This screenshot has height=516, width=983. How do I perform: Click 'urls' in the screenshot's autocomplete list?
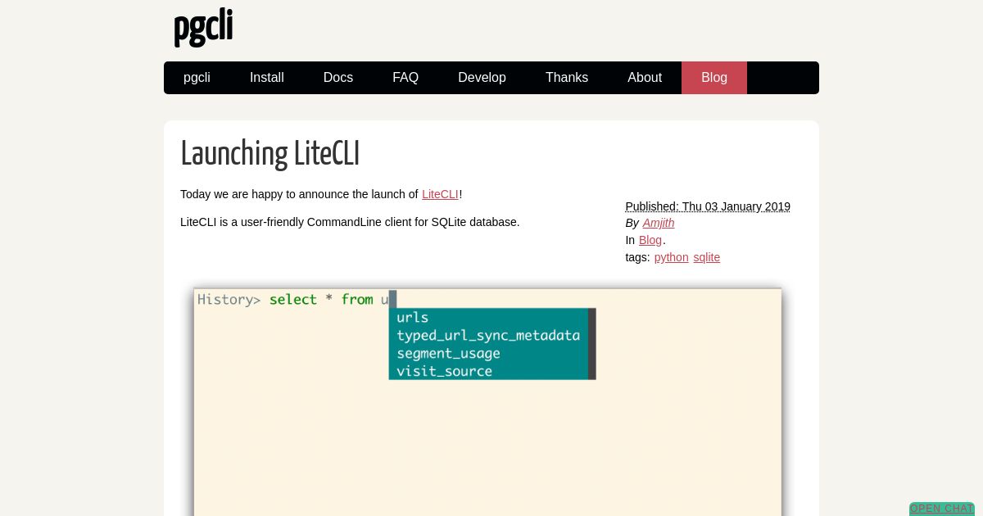(413, 317)
